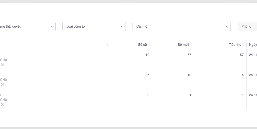The image size is (257, 129).
Task: Select Số cũ value 0 in third row
Action: tap(148, 95)
